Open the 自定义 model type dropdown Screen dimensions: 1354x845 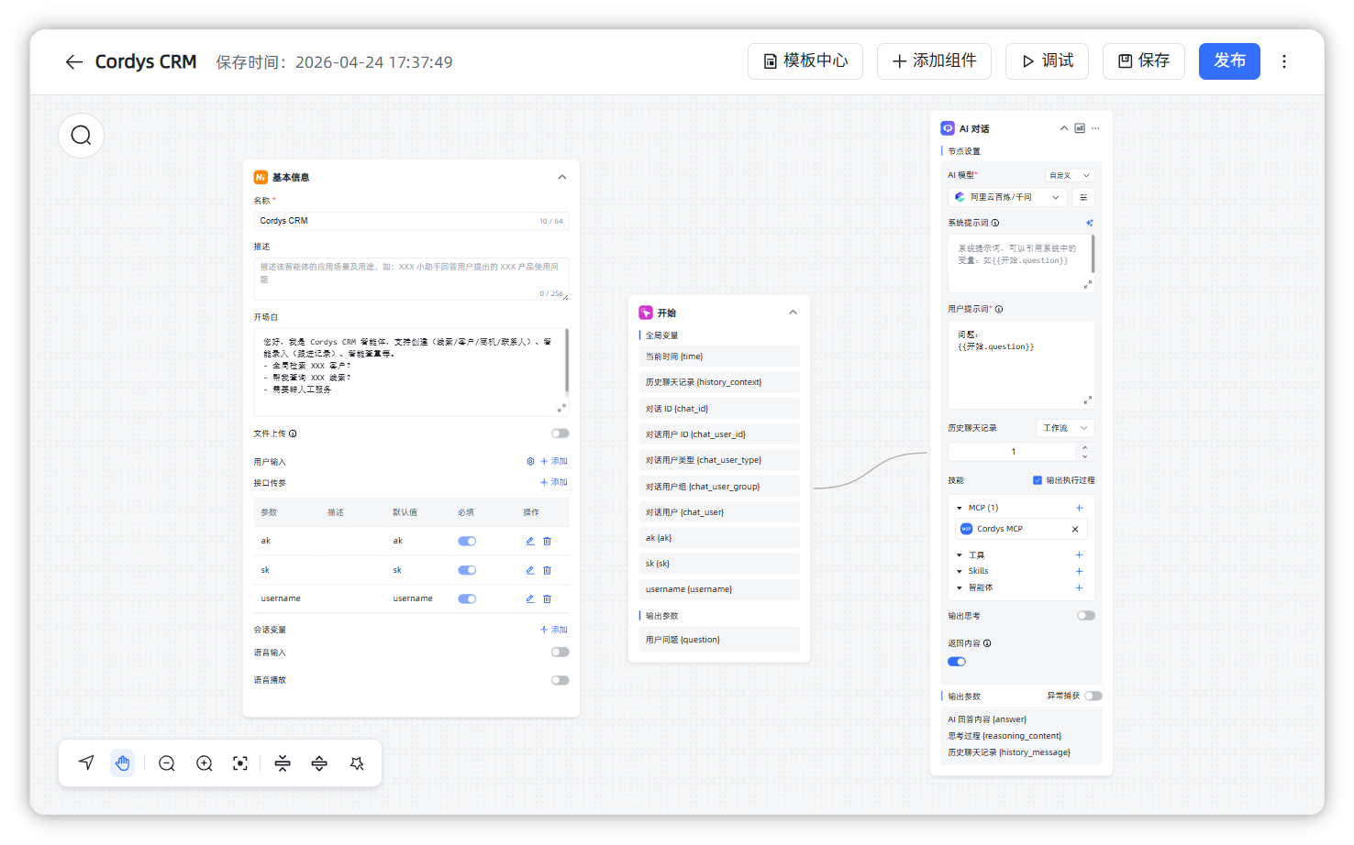[1070, 175]
